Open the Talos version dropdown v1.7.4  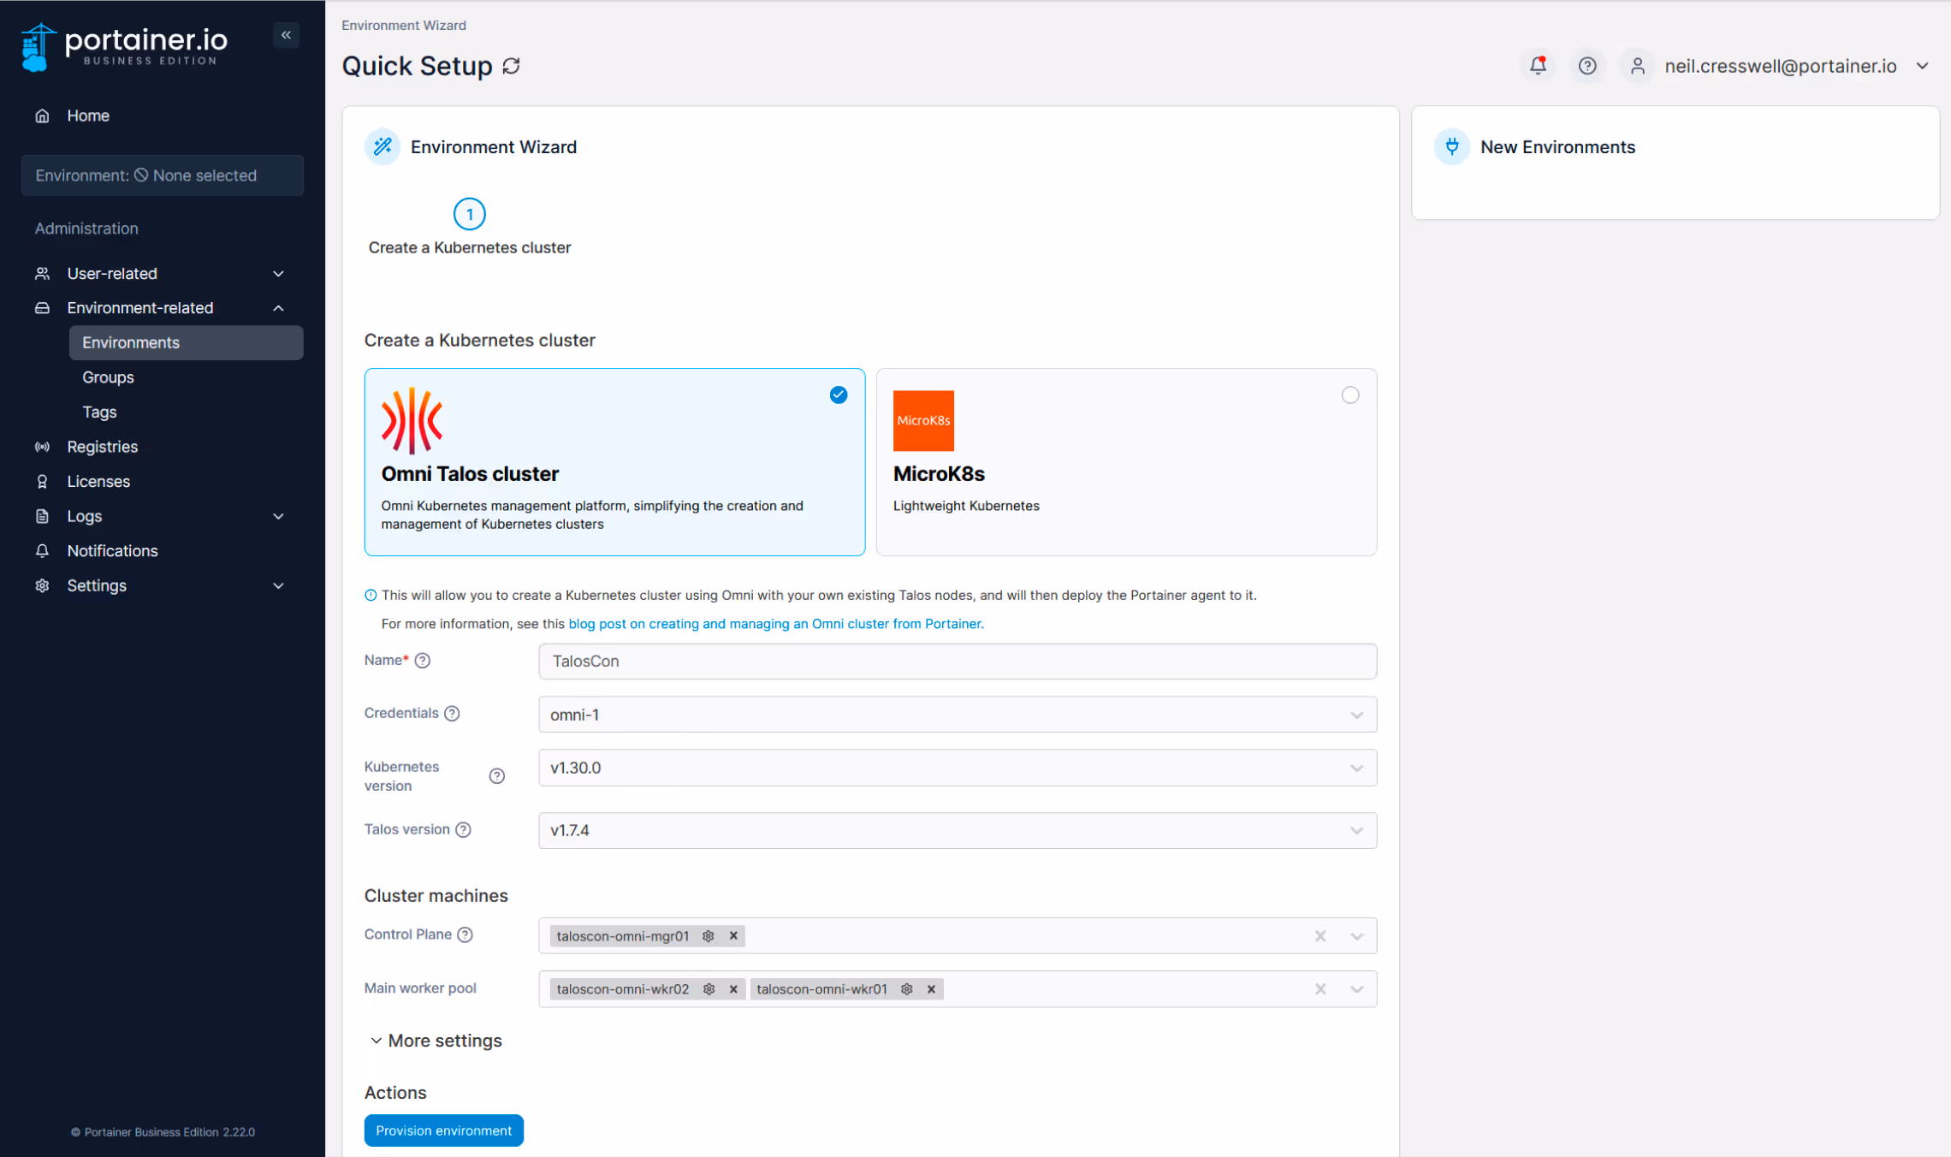(x=958, y=830)
